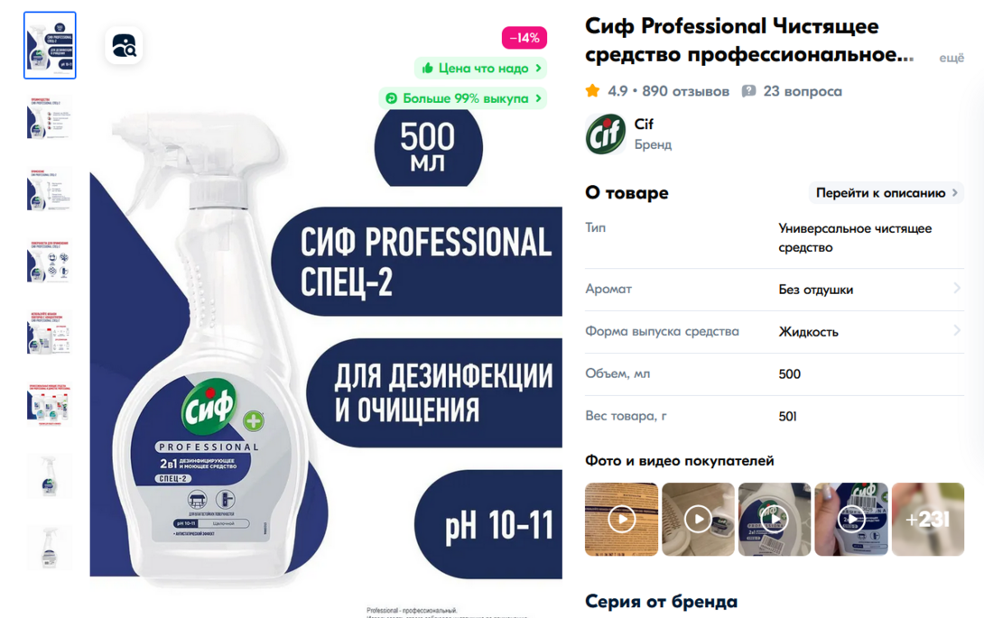Go to description via Перейти к описанию

tap(887, 193)
